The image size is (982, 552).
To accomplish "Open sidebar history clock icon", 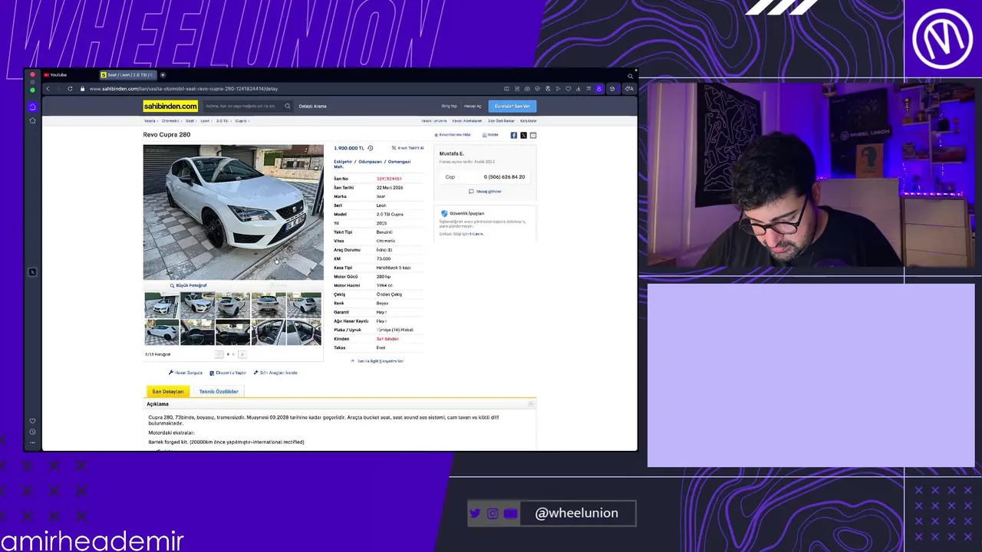I will [x=32, y=432].
